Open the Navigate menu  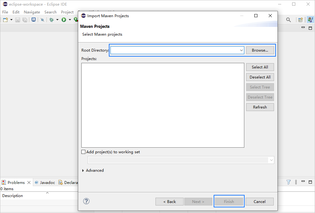click(x=32, y=12)
